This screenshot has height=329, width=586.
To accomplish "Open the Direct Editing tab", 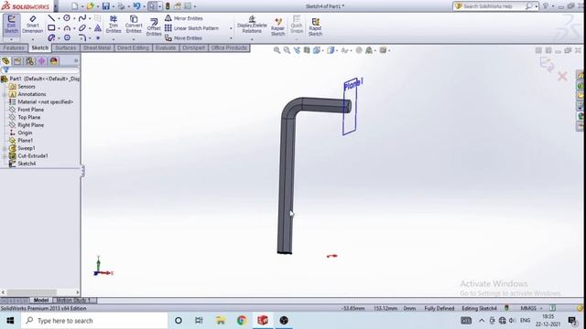I will point(133,48).
